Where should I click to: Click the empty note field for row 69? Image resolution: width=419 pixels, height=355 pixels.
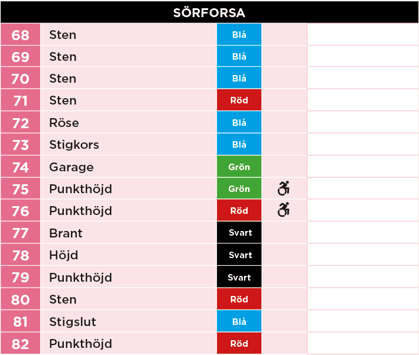(363, 56)
